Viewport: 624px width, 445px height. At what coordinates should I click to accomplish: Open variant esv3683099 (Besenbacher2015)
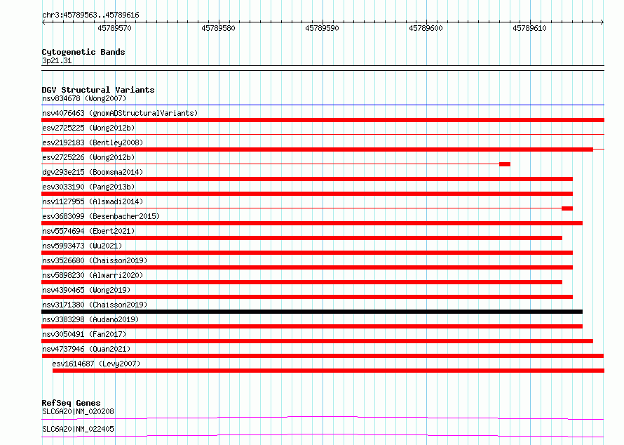tap(101, 216)
